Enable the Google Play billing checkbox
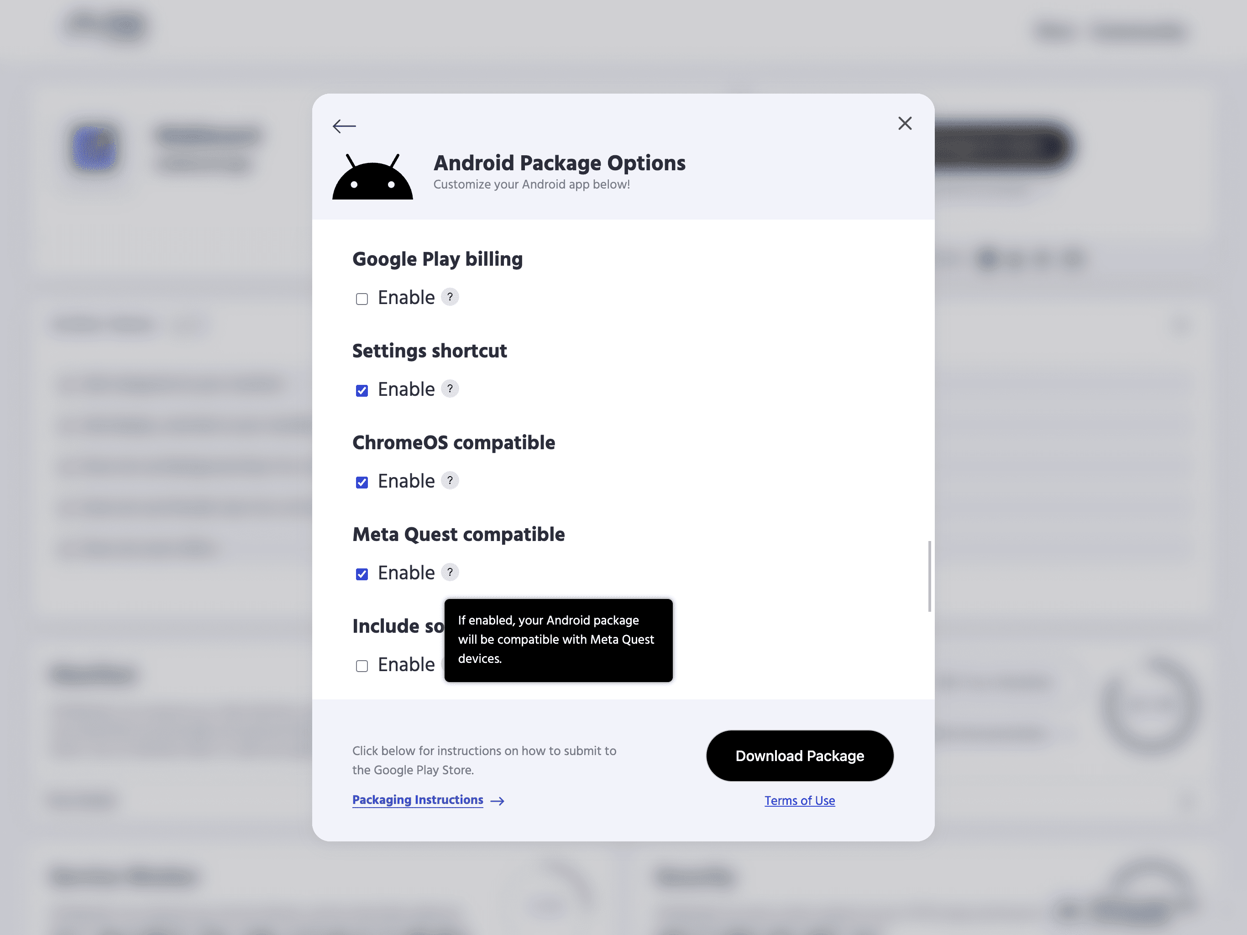The width and height of the screenshot is (1247, 935). click(362, 299)
